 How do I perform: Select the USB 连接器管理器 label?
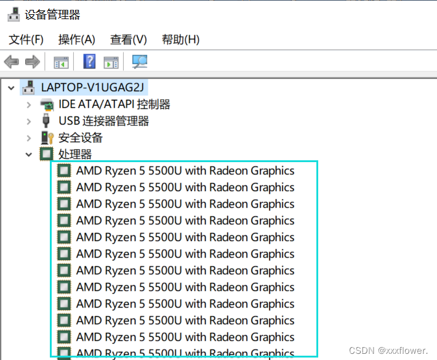103,121
